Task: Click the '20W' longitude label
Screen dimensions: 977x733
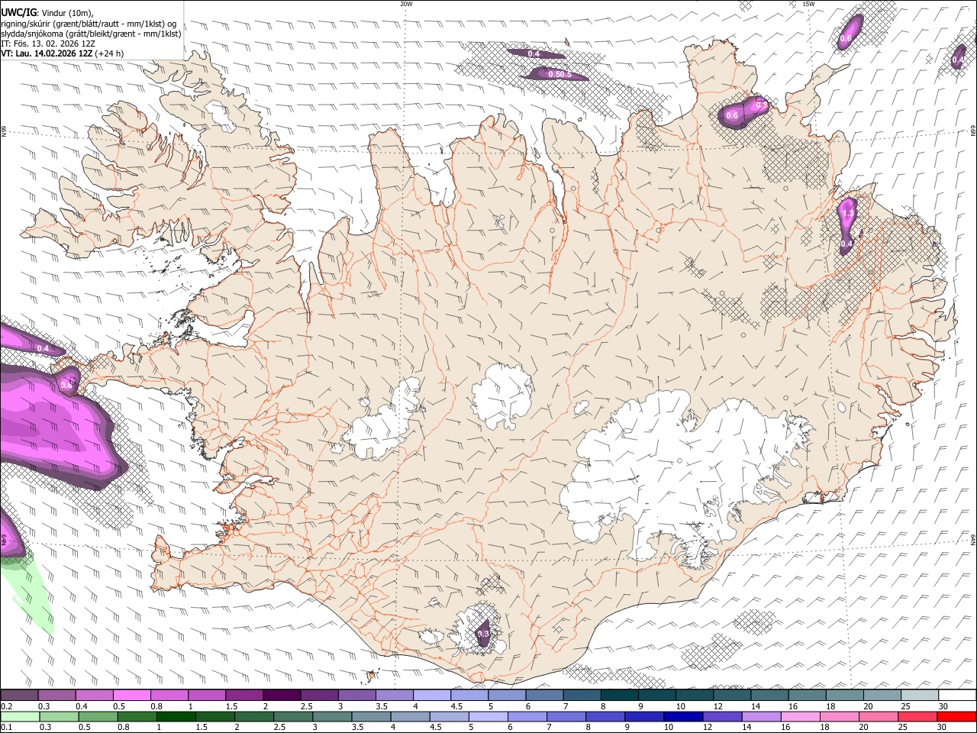Action: (x=406, y=4)
